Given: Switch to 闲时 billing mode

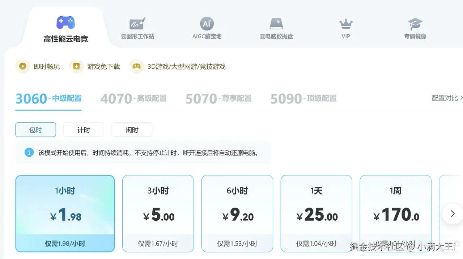Looking at the screenshot, I should coord(132,129).
